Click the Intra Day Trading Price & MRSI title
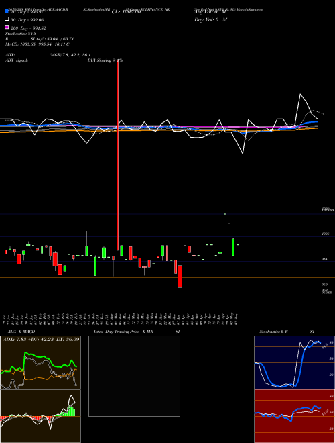The width and height of the screenshot is (335, 443). [137, 332]
